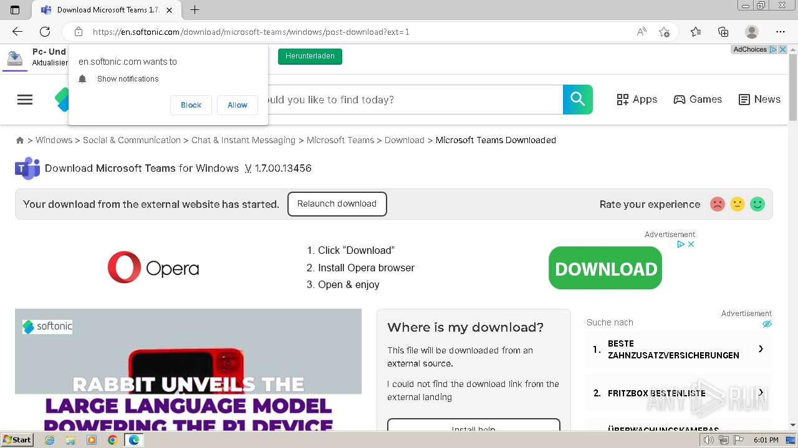The width and height of the screenshot is (798, 448).
Task: Open the Apps section
Action: click(x=637, y=100)
